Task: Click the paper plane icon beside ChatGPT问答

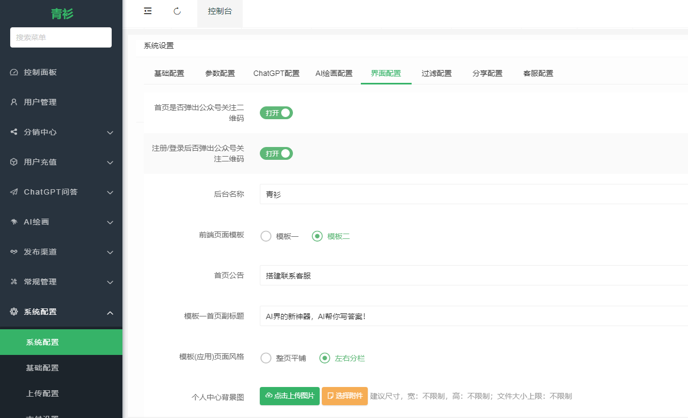Action: [x=14, y=192]
